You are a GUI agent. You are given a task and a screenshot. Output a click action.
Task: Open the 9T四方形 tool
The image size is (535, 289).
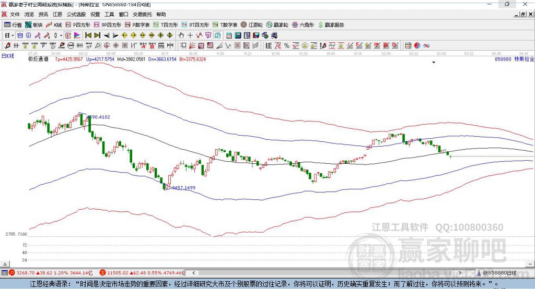click(195, 25)
